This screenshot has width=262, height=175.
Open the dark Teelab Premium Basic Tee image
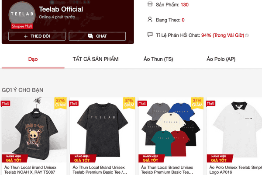tap(103, 130)
